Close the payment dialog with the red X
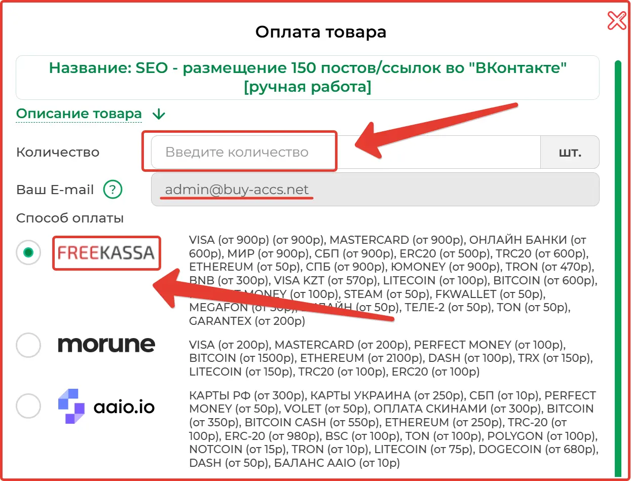The width and height of the screenshot is (631, 481). (x=617, y=21)
